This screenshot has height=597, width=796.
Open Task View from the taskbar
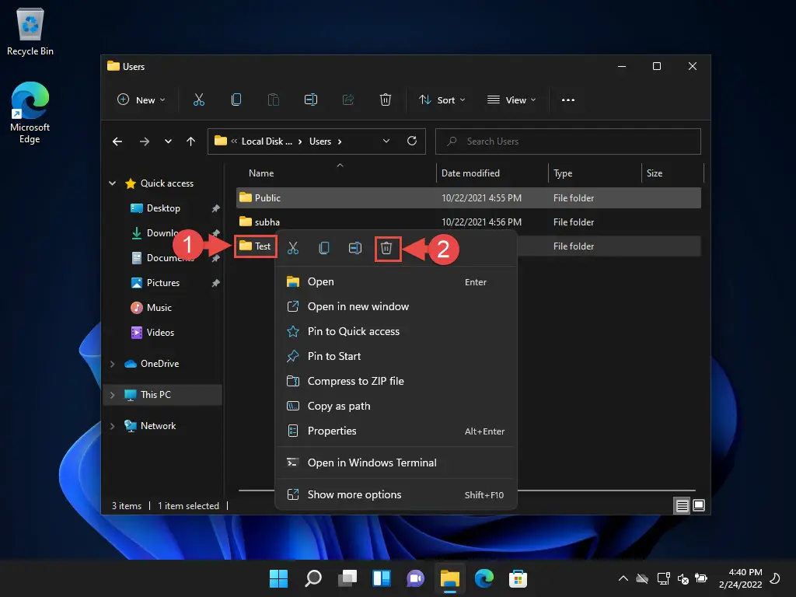[x=347, y=578]
